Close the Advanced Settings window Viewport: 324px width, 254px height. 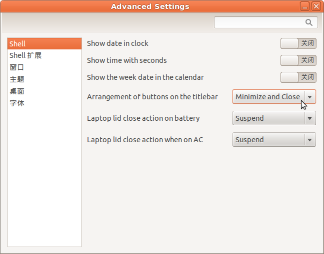(x=316, y=6)
